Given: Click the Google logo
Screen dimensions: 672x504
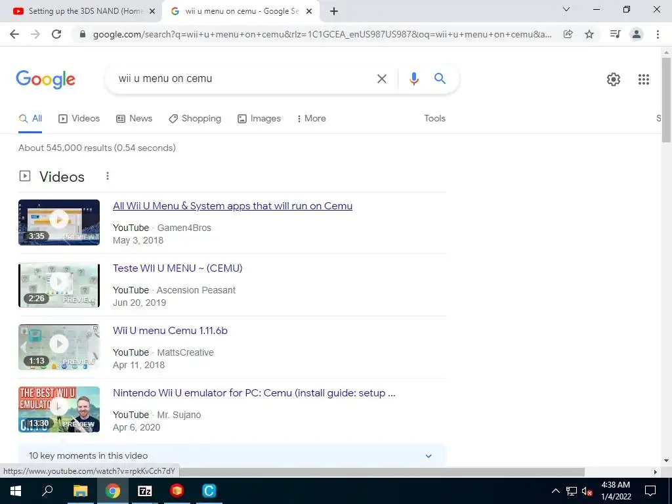Looking at the screenshot, I should pos(45,79).
